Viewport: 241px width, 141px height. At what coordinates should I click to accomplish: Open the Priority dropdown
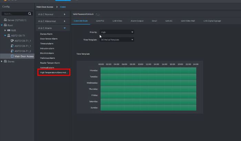coord(117,32)
